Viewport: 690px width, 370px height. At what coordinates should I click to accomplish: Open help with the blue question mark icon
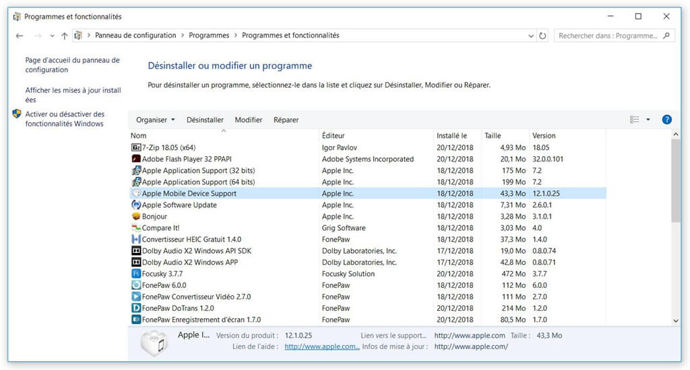[x=666, y=120]
